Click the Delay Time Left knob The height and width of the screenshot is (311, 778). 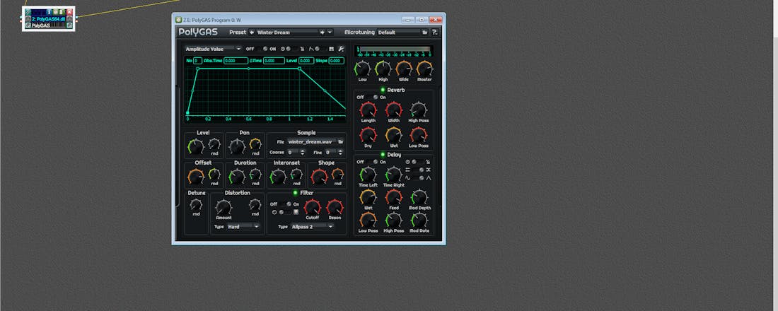pyautogui.click(x=368, y=174)
